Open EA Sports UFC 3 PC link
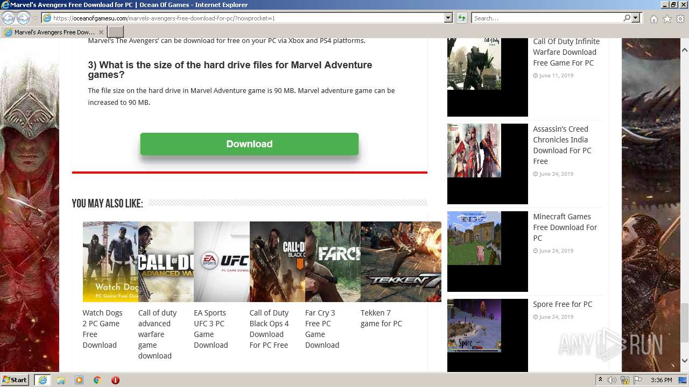 210,329
